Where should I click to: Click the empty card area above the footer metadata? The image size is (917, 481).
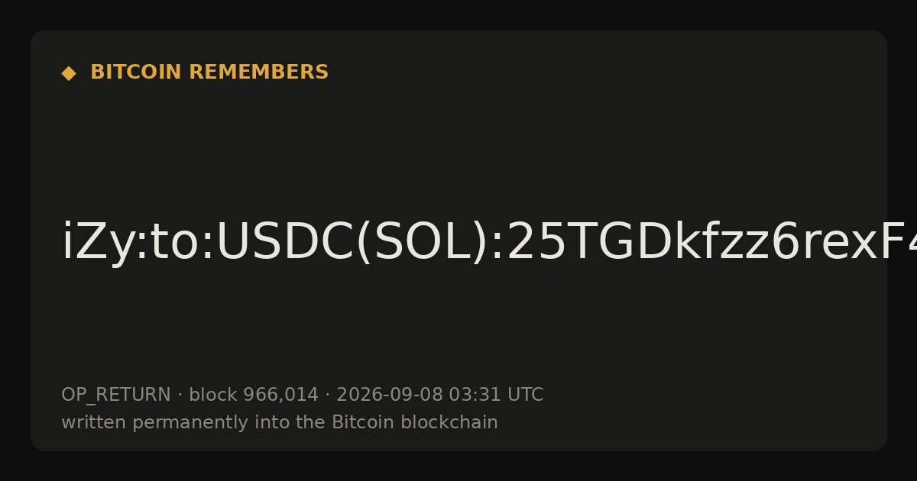click(x=458, y=328)
